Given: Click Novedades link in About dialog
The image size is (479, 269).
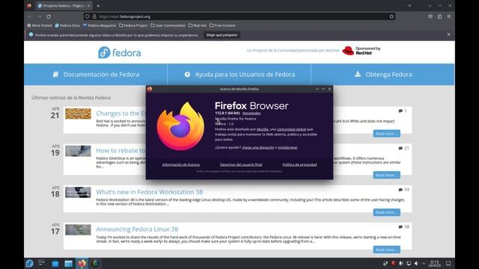Looking at the screenshot, I should tap(251, 113).
